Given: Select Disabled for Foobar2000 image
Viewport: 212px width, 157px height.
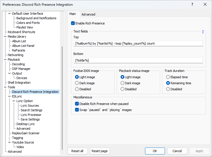Looking at the screenshot, I should 77,89.
